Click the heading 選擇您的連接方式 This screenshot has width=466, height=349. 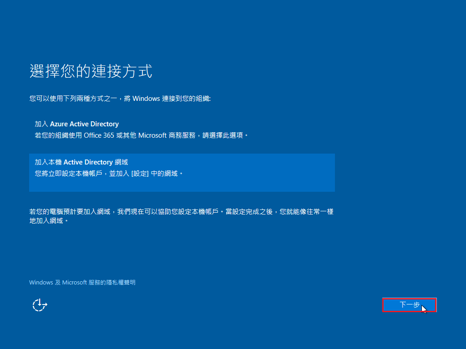click(x=91, y=71)
